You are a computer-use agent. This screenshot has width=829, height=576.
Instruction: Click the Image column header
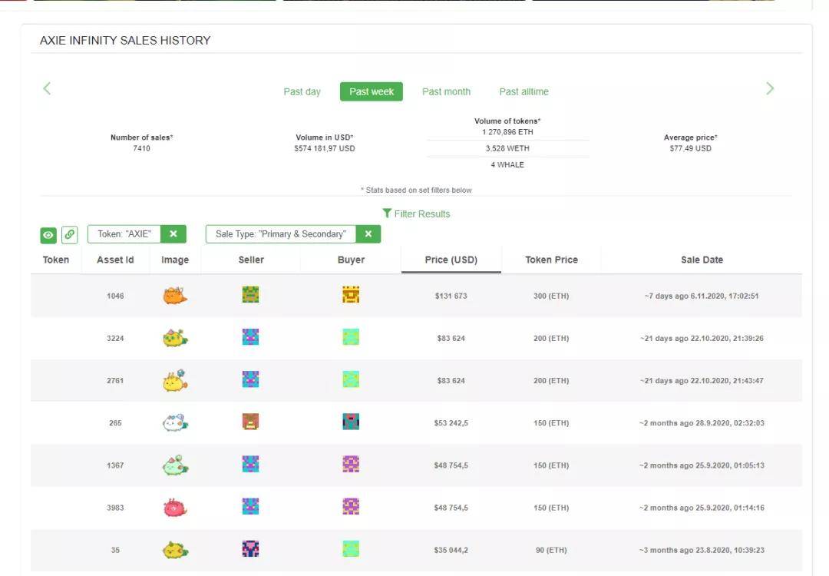(175, 260)
